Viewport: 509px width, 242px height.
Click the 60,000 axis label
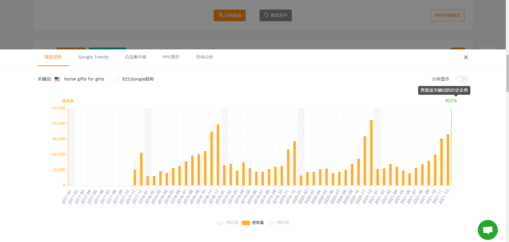point(59,154)
